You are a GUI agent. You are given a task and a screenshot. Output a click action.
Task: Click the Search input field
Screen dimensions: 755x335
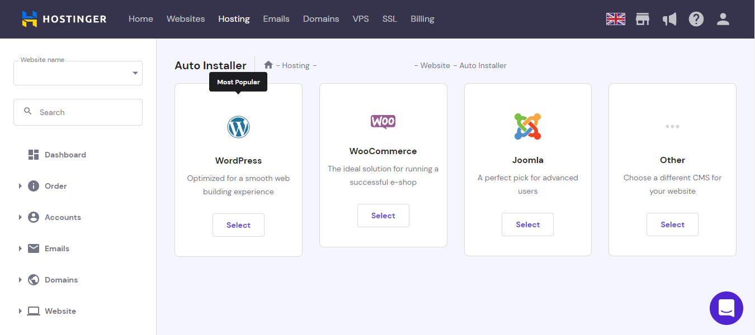[78, 112]
